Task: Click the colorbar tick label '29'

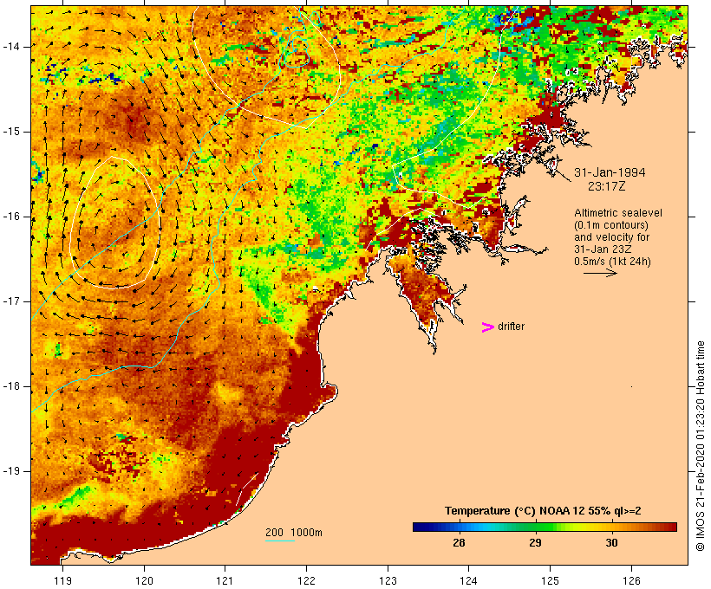Action: point(535,542)
